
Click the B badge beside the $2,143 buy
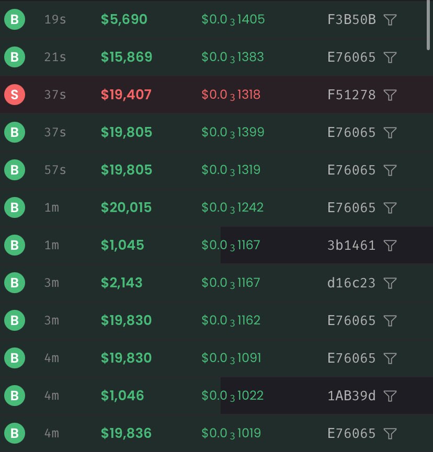pos(15,283)
